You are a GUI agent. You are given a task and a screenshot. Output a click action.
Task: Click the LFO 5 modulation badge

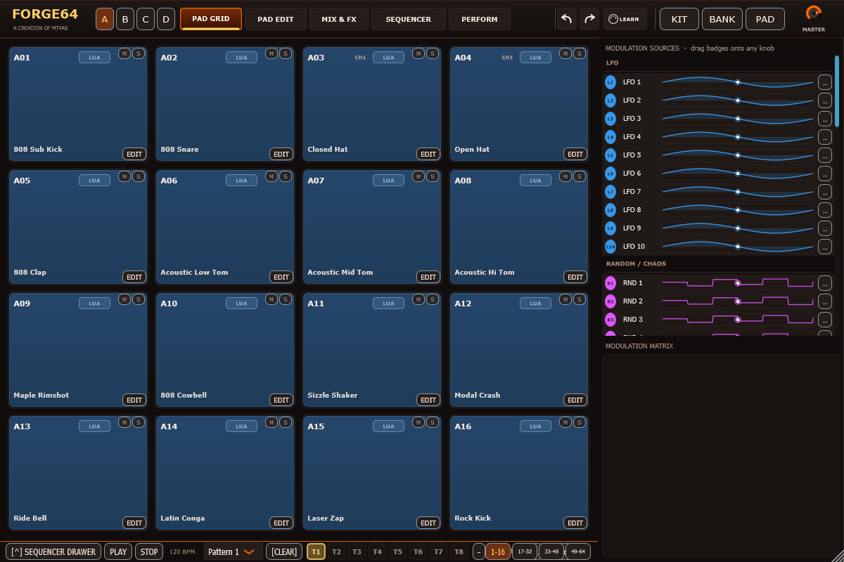click(610, 155)
